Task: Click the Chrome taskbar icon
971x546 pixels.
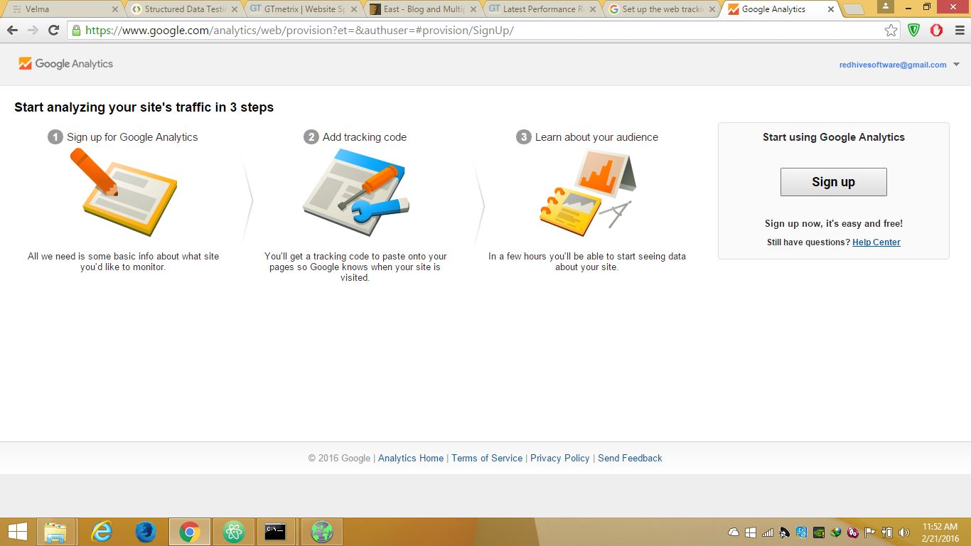Action: click(x=189, y=532)
